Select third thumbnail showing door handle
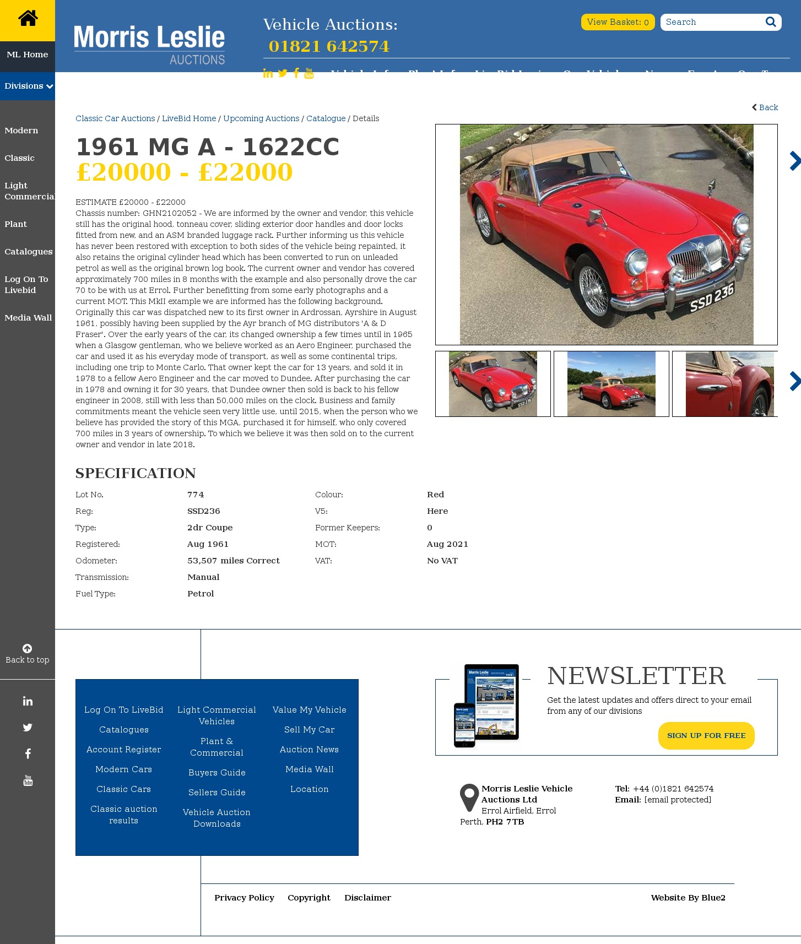Viewport: 801px width, 944px height. [726, 384]
